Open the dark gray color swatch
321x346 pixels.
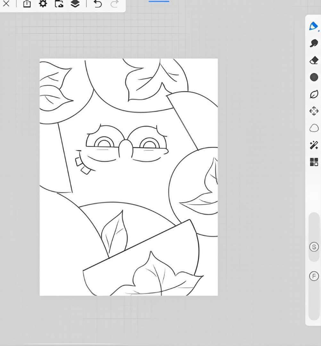point(314,77)
